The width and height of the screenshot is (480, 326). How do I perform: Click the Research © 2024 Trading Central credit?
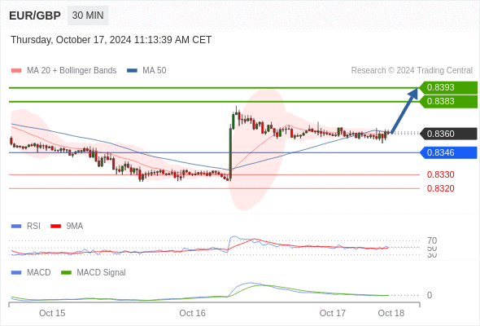(412, 71)
